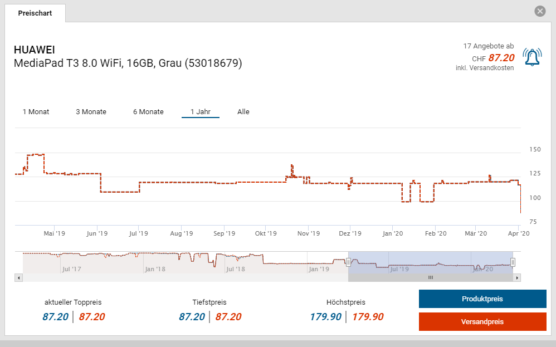Toggle the Versandpreis series button

tap(482, 322)
